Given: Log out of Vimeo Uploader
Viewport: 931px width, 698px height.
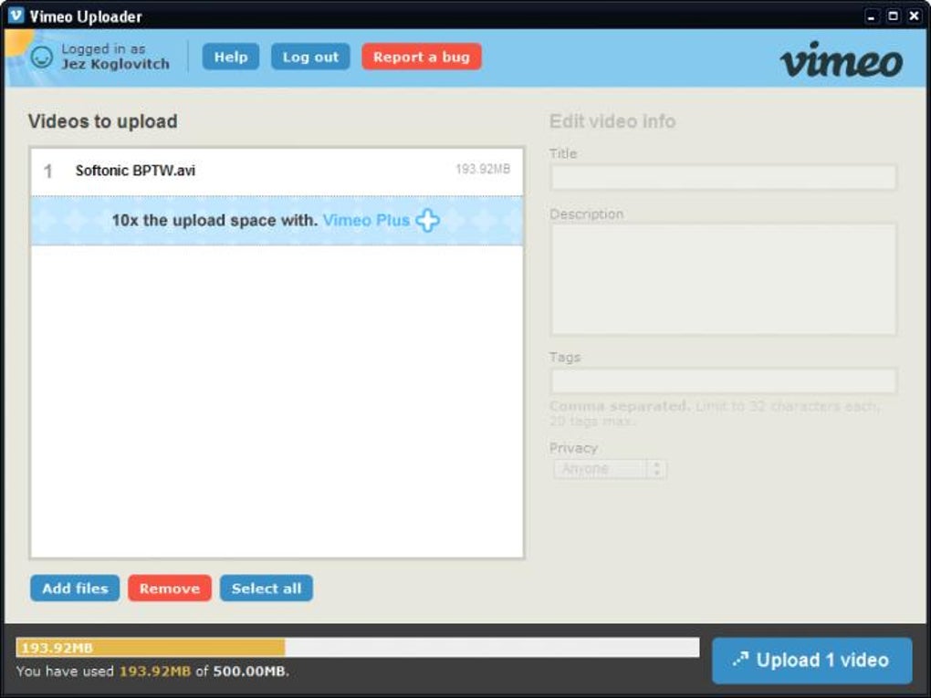Looking at the screenshot, I should (x=310, y=57).
